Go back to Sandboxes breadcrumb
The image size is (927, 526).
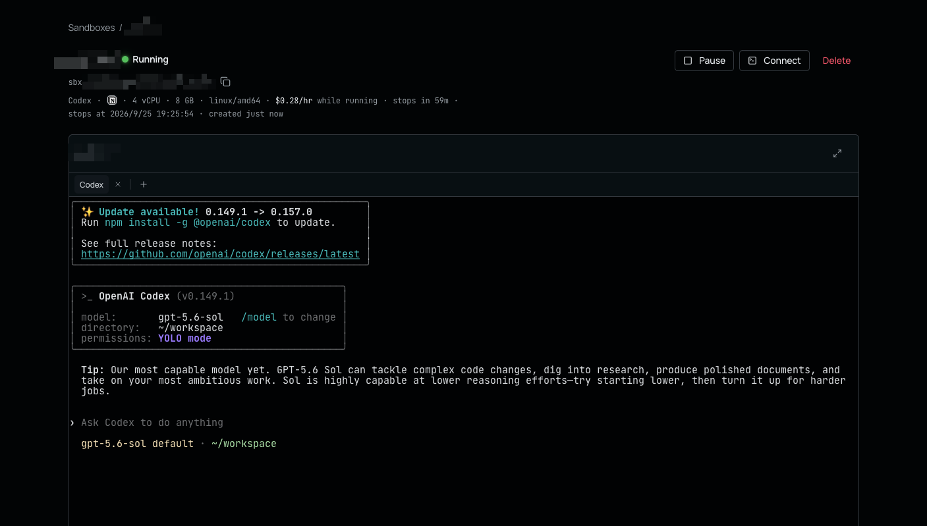(92, 28)
